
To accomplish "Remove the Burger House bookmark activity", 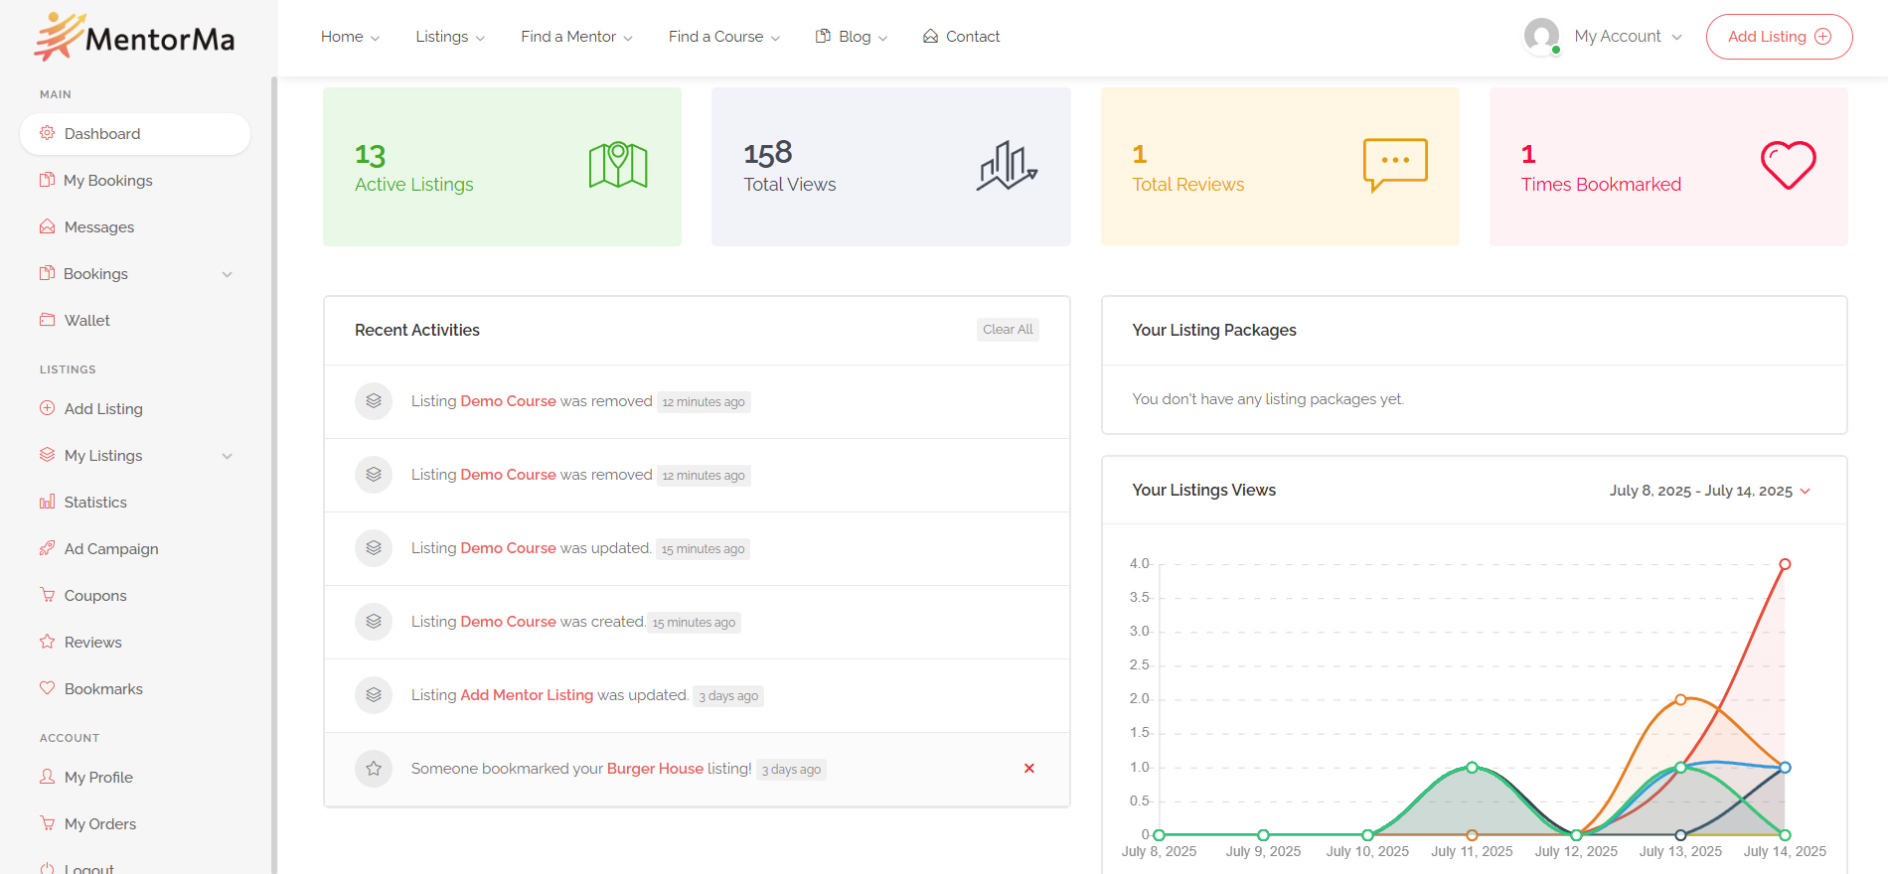I will [1028, 769].
